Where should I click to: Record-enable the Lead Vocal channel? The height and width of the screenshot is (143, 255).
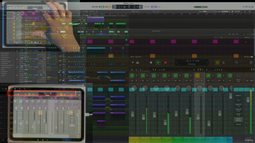click(x=136, y=75)
